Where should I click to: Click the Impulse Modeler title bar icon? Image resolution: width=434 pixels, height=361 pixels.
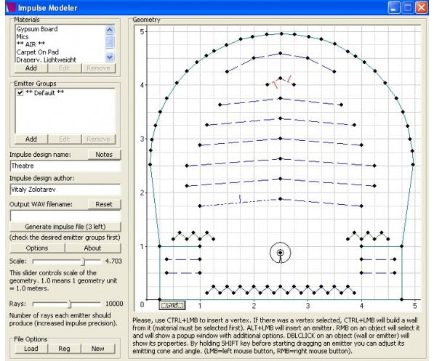[x=10, y=7]
